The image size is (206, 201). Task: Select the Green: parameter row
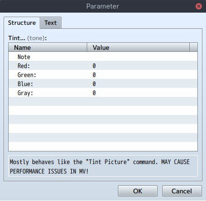(x=103, y=74)
